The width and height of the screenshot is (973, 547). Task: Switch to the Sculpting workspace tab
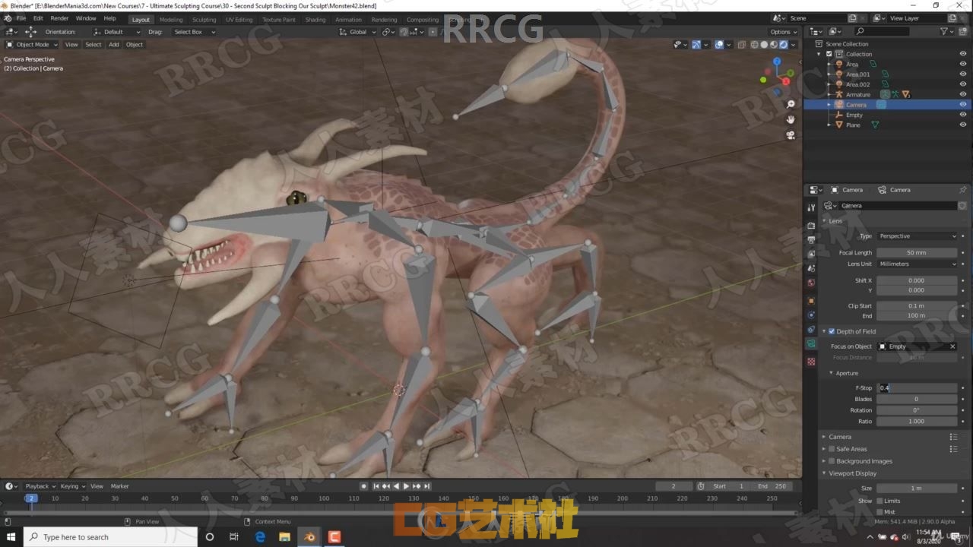coord(204,20)
